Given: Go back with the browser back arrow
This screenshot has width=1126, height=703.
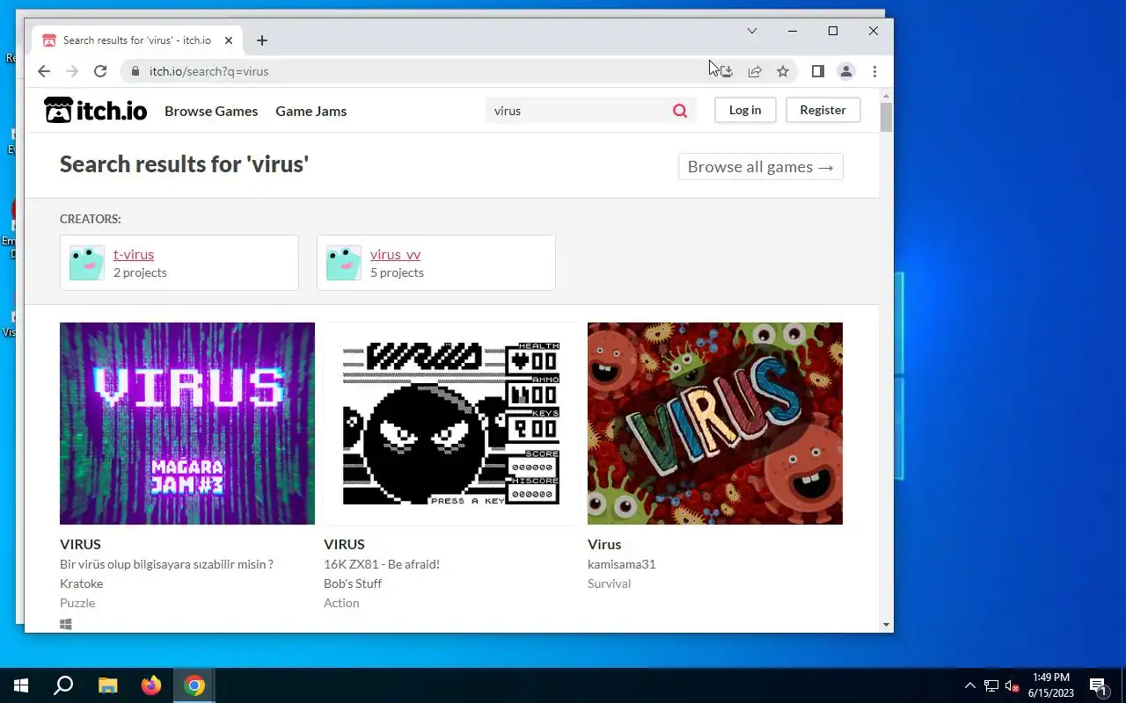Looking at the screenshot, I should click(x=44, y=71).
